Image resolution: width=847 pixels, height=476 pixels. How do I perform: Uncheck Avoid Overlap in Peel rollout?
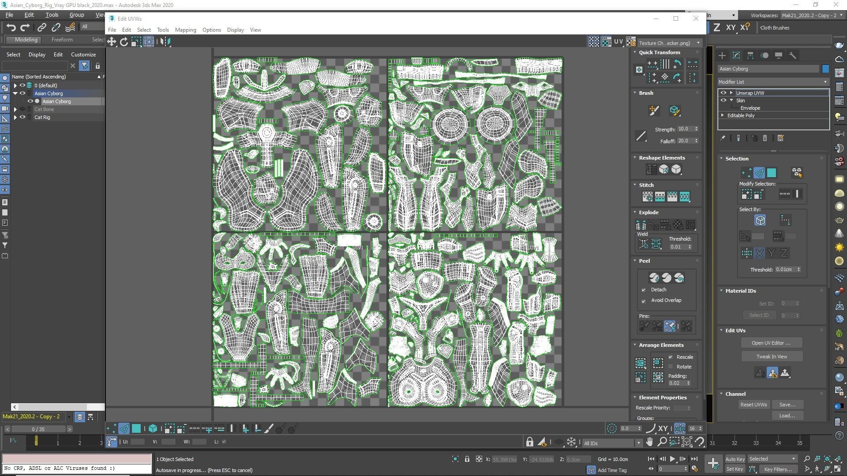point(644,301)
